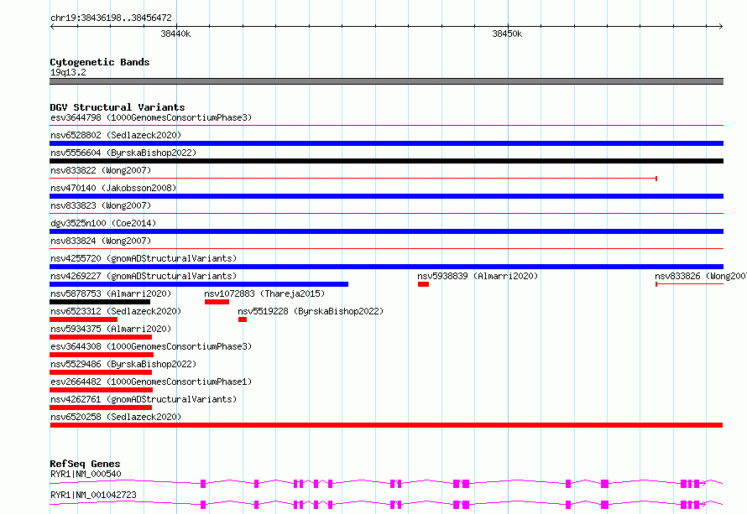Open the nsv5556604 ByrskaBishop2022 variant label
The image size is (747, 514).
point(123,153)
